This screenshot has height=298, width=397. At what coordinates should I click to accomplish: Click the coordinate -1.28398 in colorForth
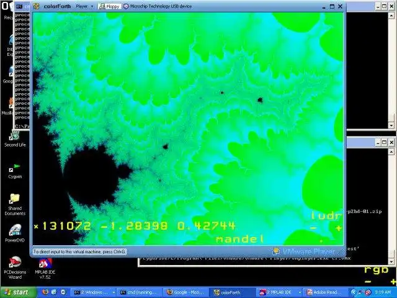pyautogui.click(x=135, y=226)
